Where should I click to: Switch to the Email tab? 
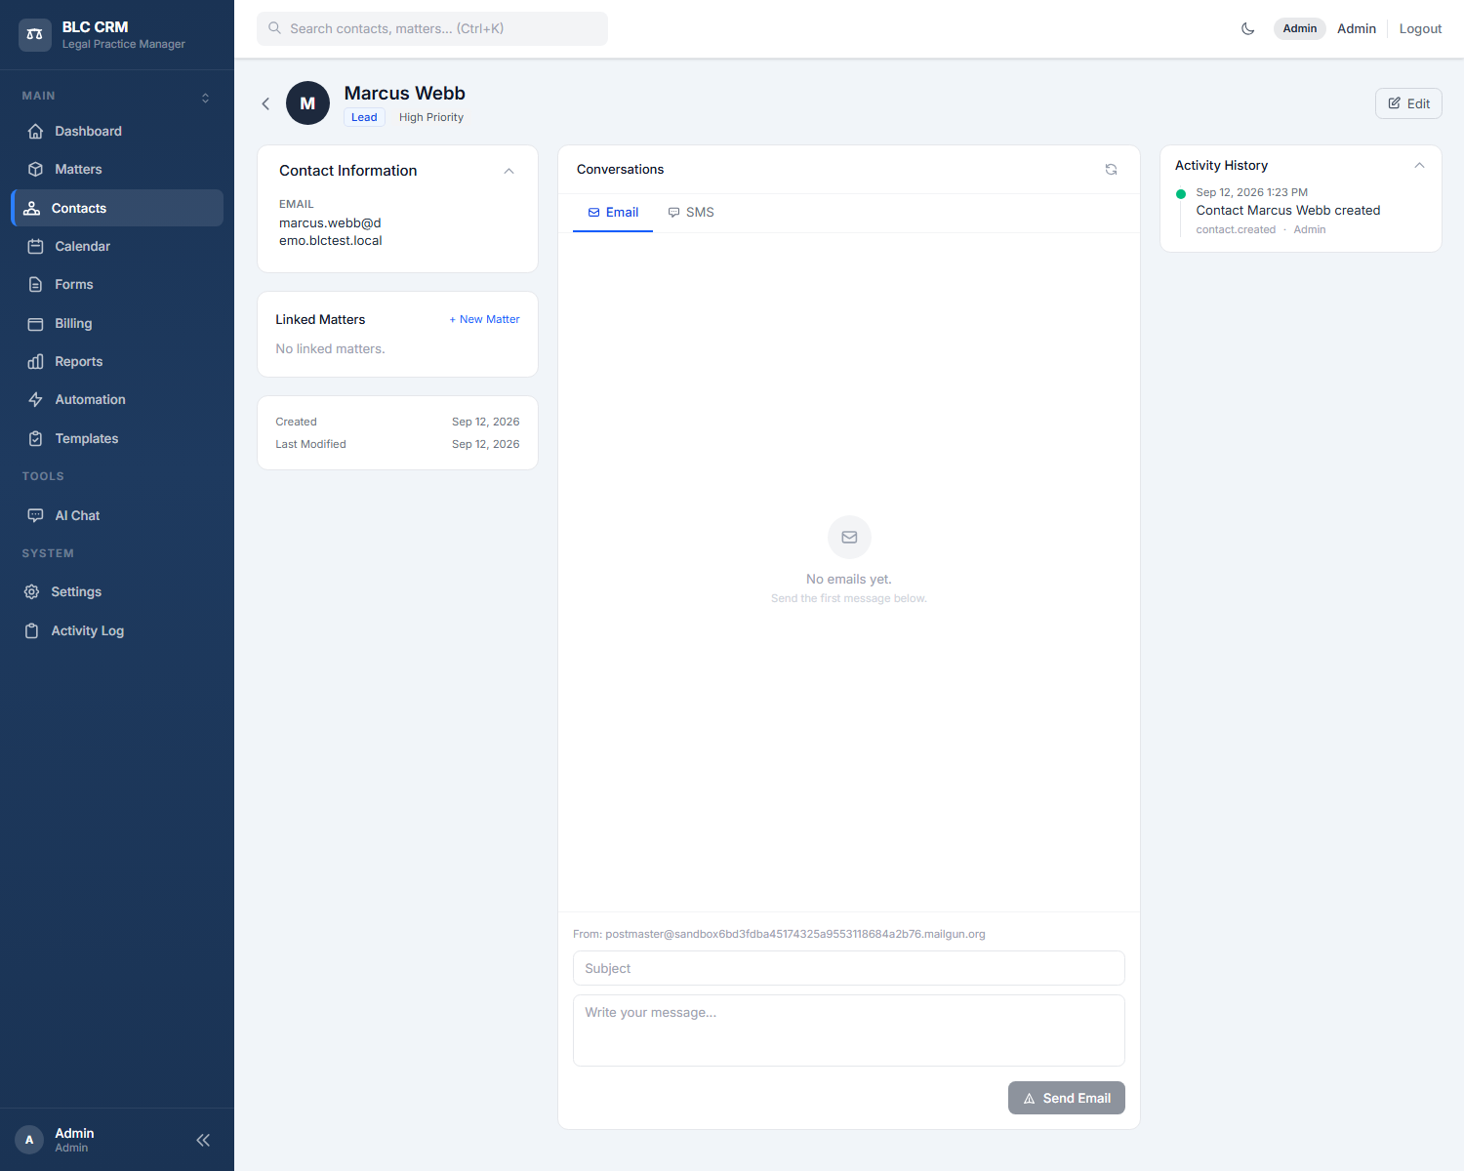tap(613, 212)
